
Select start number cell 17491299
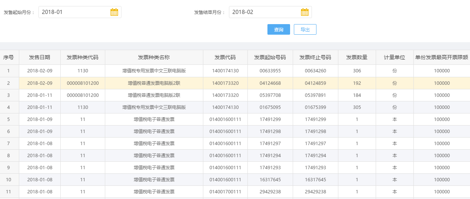[270, 119]
